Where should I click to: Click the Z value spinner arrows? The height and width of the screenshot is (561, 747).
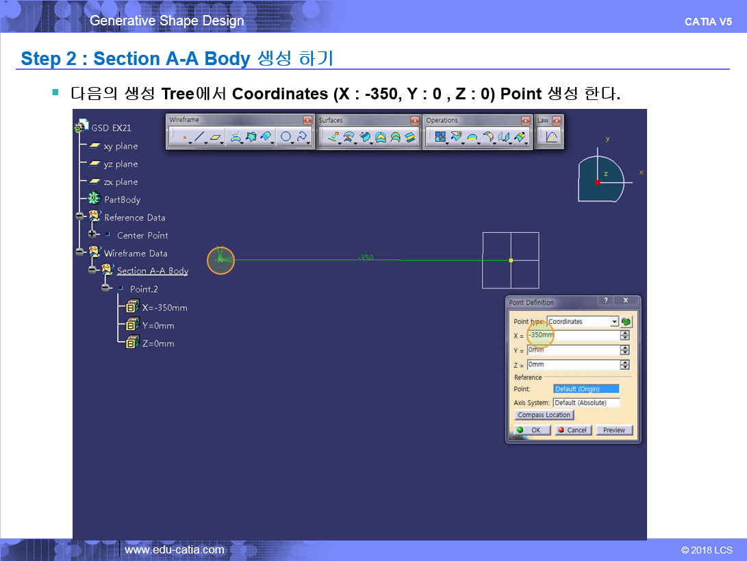click(x=624, y=365)
